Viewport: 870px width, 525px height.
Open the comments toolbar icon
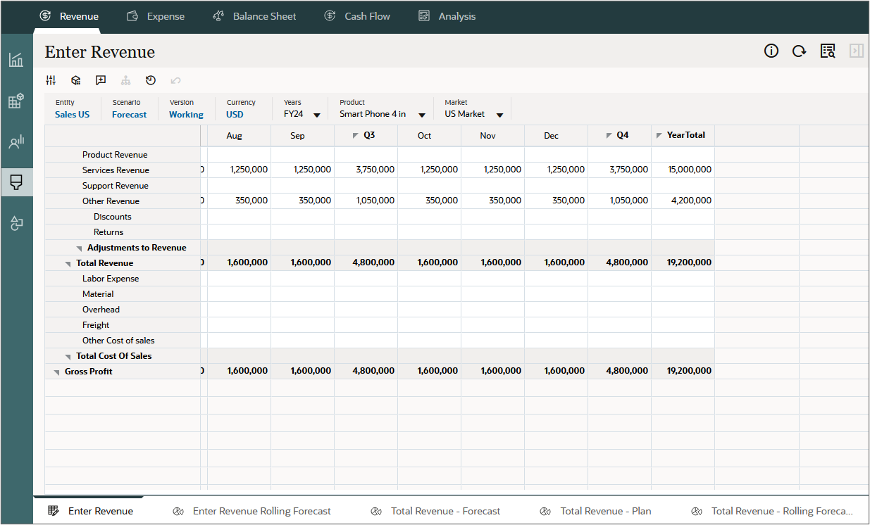[x=101, y=80]
